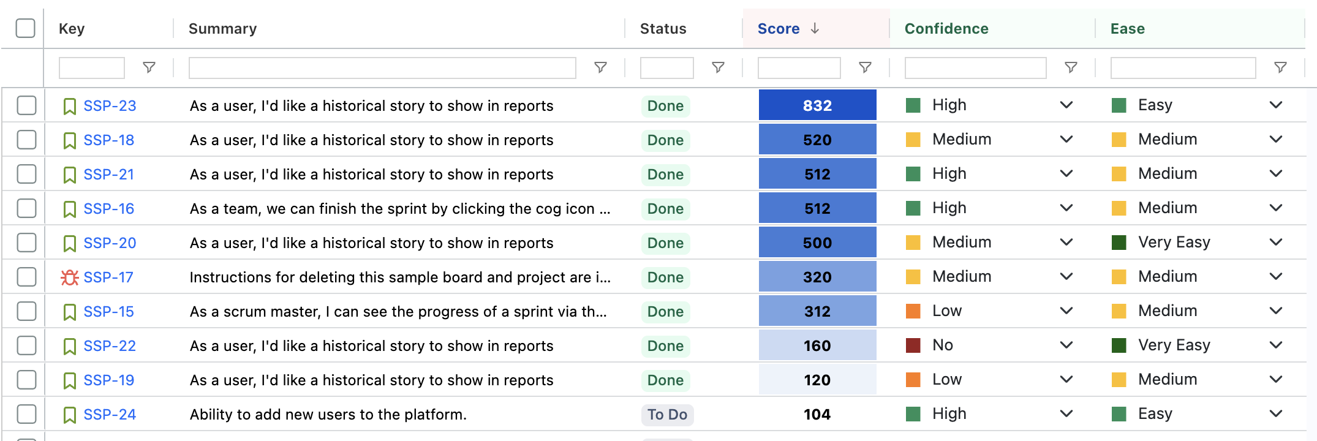Select the checkbox for SSP-24

coord(26,414)
